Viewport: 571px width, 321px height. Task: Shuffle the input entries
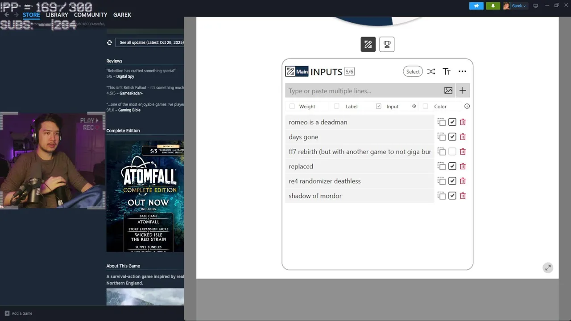(x=431, y=71)
